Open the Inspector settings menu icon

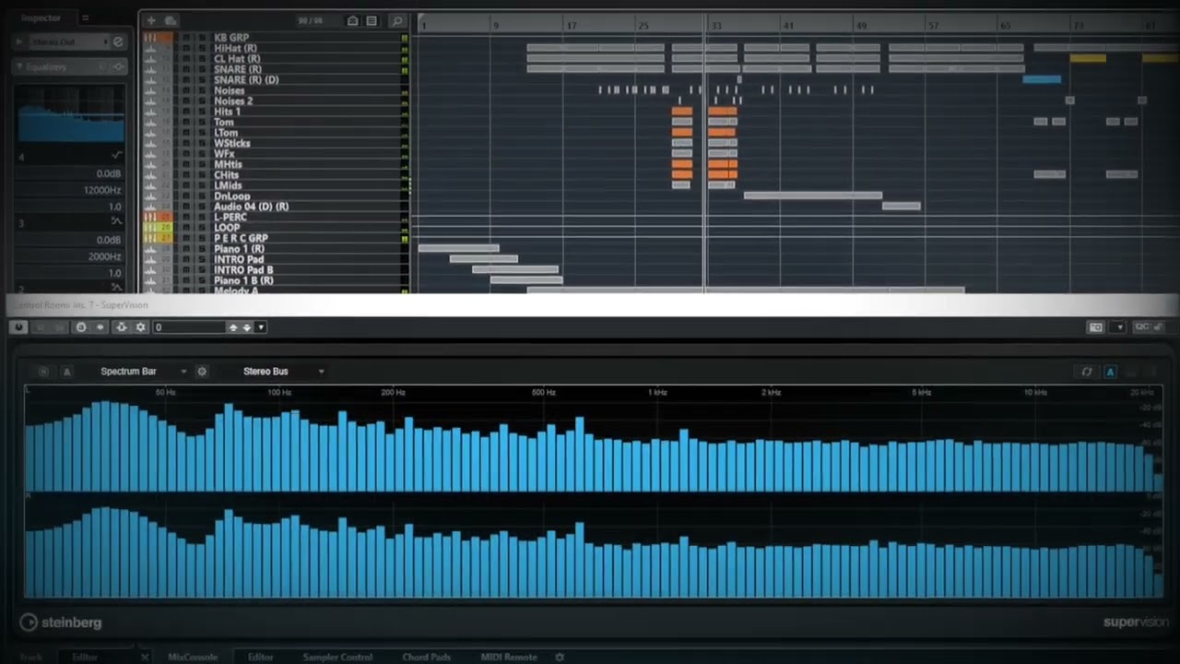point(85,18)
